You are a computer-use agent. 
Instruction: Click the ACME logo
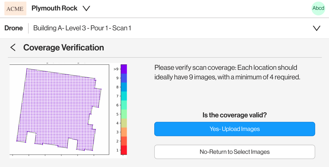15,9
